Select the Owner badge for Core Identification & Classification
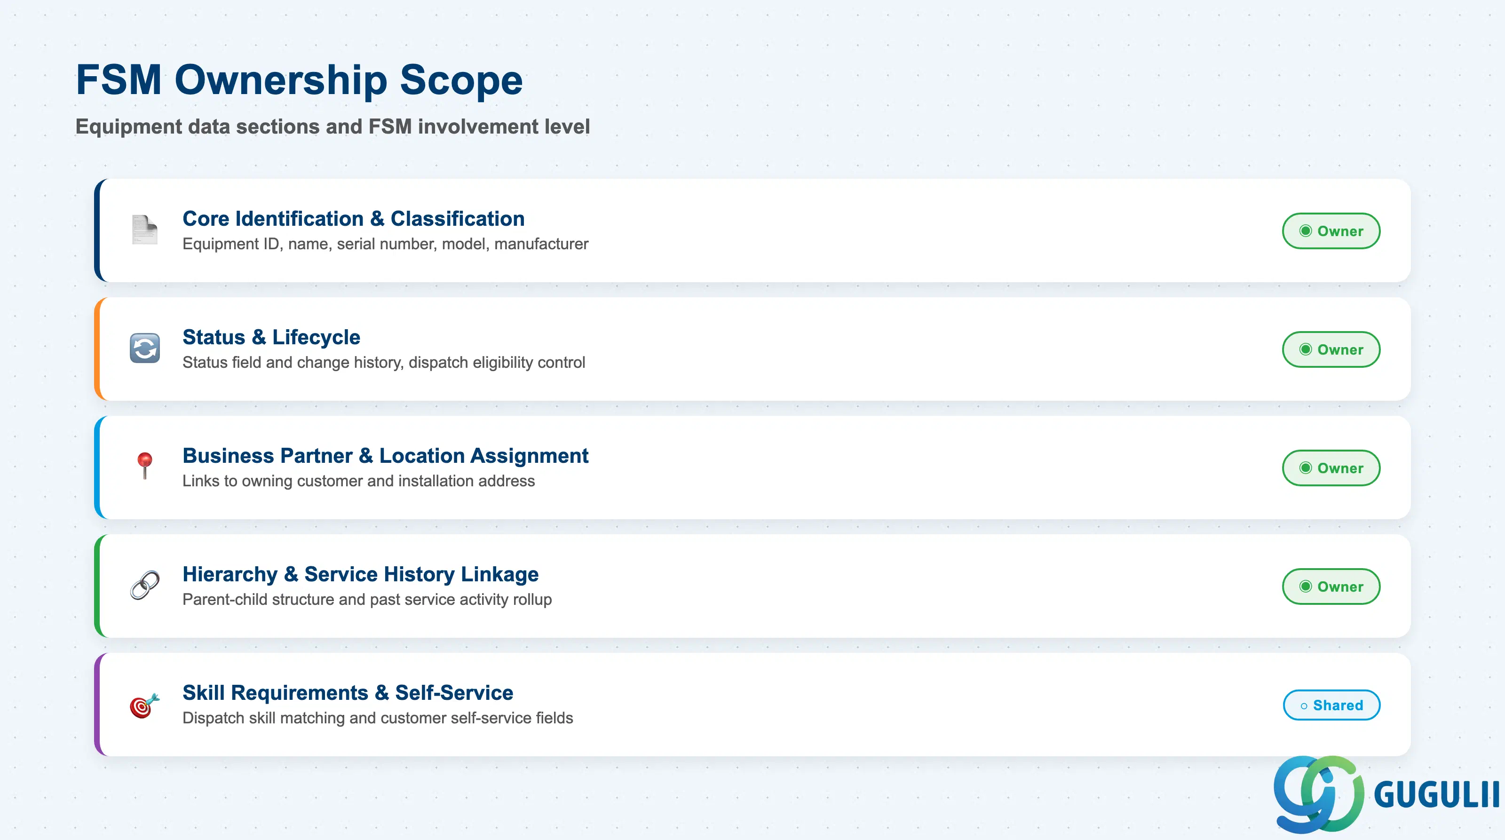This screenshot has height=840, width=1505. (x=1331, y=231)
